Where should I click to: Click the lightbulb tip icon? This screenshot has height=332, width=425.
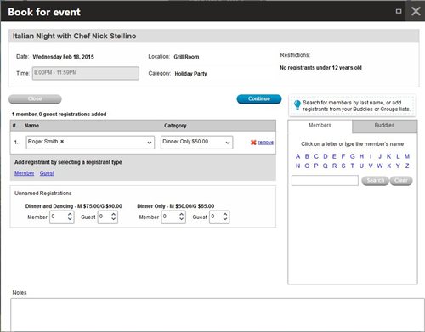pos(297,104)
